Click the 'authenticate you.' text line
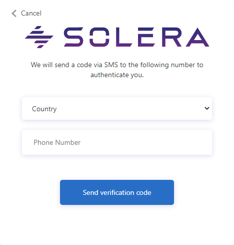This screenshot has width=234, height=245. tap(117, 75)
